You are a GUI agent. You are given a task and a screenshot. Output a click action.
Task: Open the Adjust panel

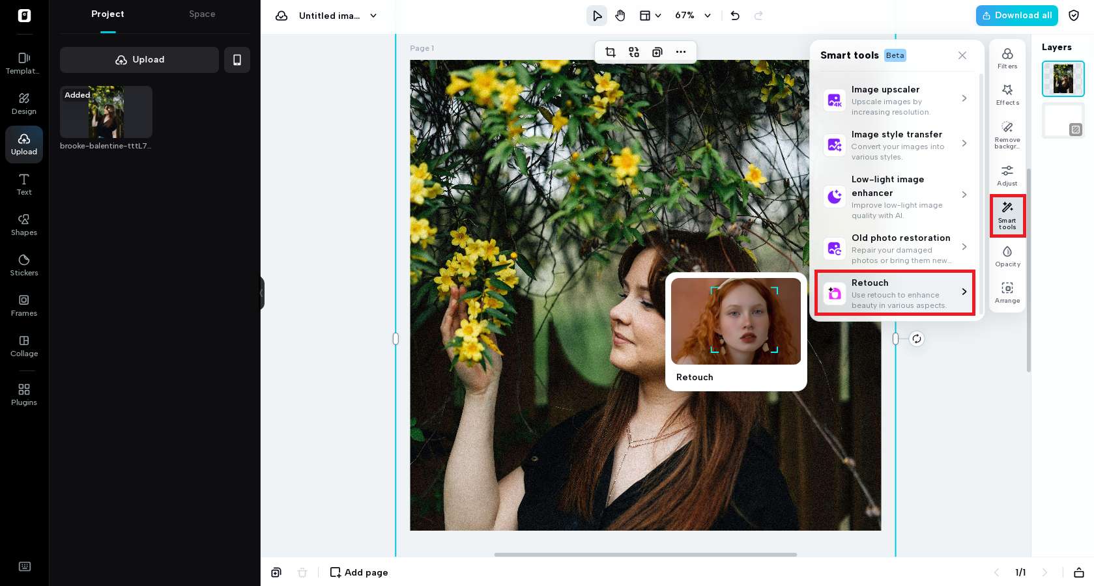pyautogui.click(x=1007, y=174)
